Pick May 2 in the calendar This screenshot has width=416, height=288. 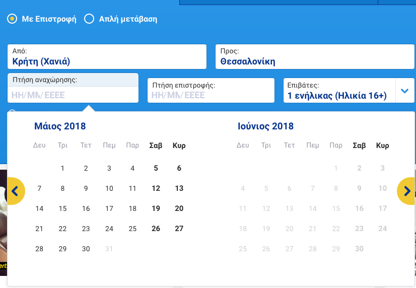(86, 168)
